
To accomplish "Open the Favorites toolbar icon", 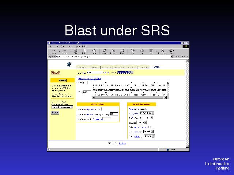I will pos(113,51).
